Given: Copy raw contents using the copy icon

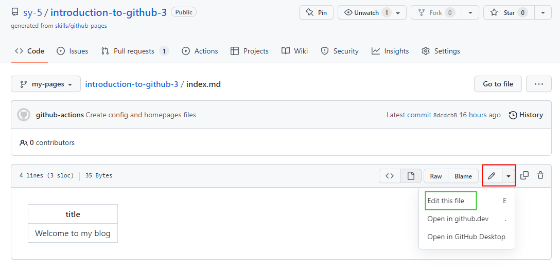Looking at the screenshot, I should (524, 176).
